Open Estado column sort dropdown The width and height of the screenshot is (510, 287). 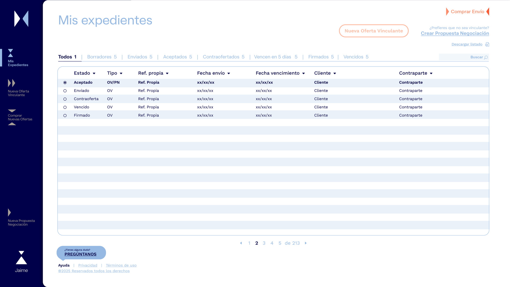tap(94, 73)
